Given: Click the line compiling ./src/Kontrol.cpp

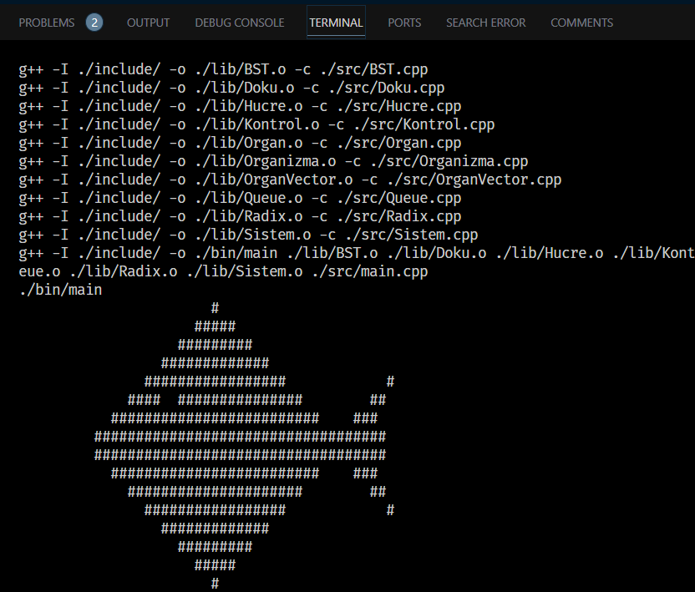Looking at the screenshot, I should 256,125.
